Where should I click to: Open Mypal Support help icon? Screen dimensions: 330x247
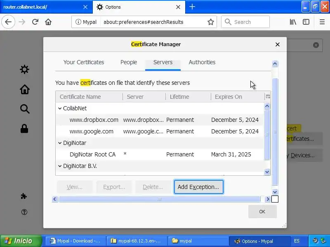[x=24, y=212]
